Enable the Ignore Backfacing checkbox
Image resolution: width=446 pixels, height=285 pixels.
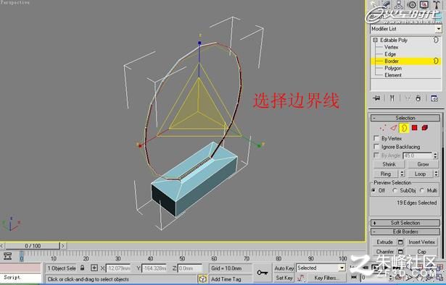[376, 147]
